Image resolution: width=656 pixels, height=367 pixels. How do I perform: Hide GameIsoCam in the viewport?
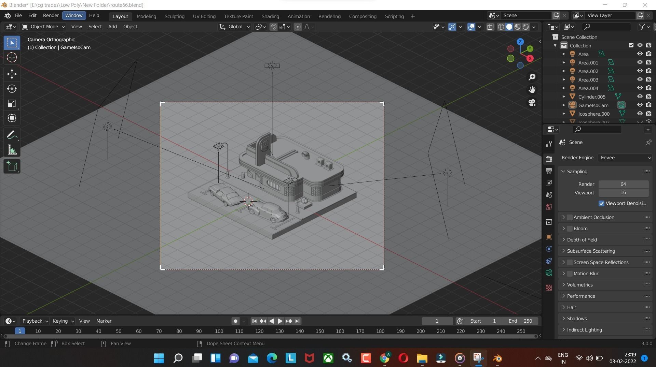tap(640, 105)
